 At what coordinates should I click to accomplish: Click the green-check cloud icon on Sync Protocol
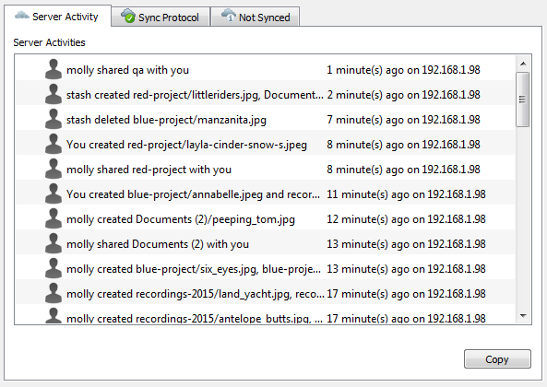pyautogui.click(x=128, y=16)
